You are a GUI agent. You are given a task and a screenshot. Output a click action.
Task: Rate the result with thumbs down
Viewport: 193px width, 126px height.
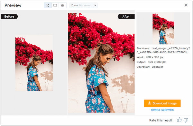click(x=186, y=120)
